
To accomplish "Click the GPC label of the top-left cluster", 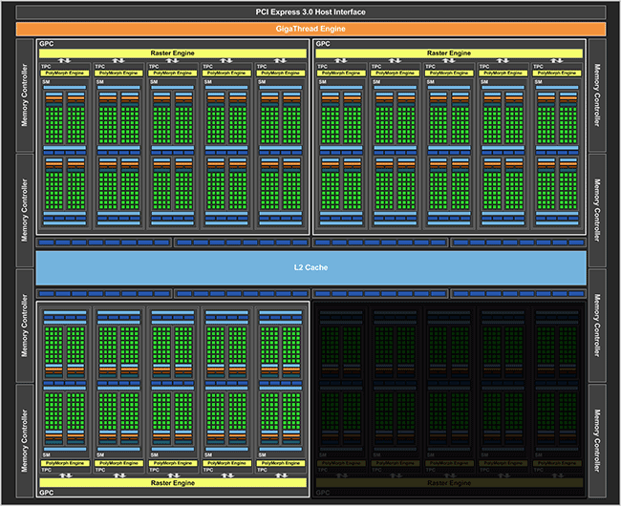I will coord(46,44).
